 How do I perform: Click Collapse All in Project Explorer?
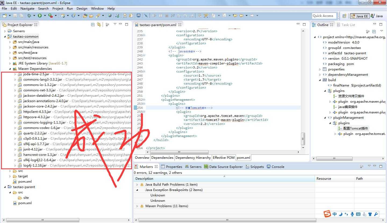tap(93, 24)
